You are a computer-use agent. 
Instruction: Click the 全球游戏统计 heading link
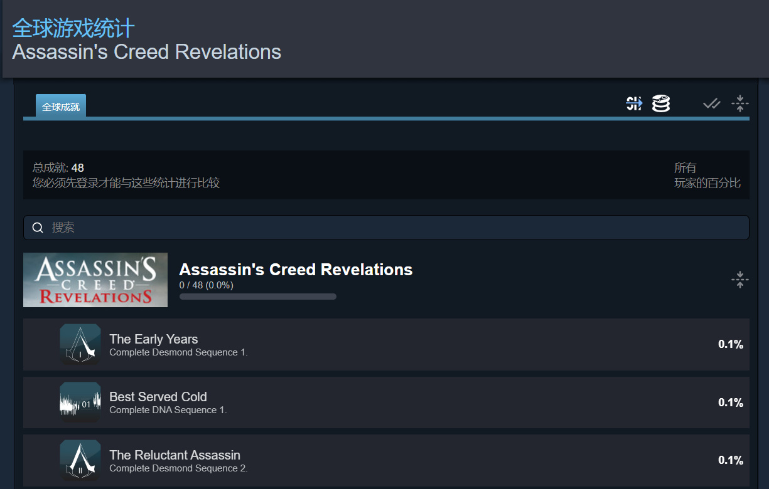(x=73, y=28)
